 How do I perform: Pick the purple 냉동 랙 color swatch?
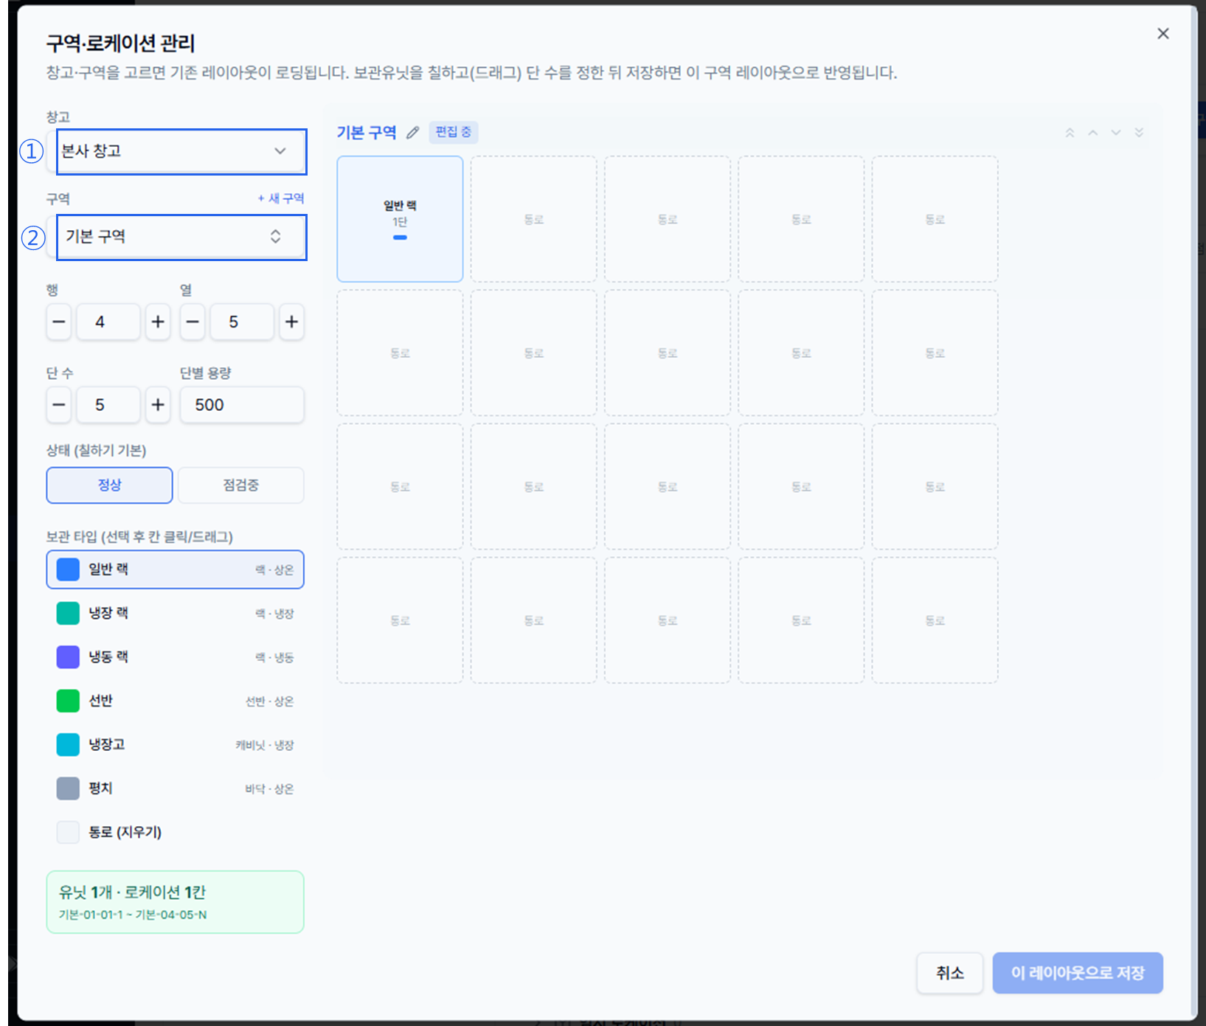(68, 656)
